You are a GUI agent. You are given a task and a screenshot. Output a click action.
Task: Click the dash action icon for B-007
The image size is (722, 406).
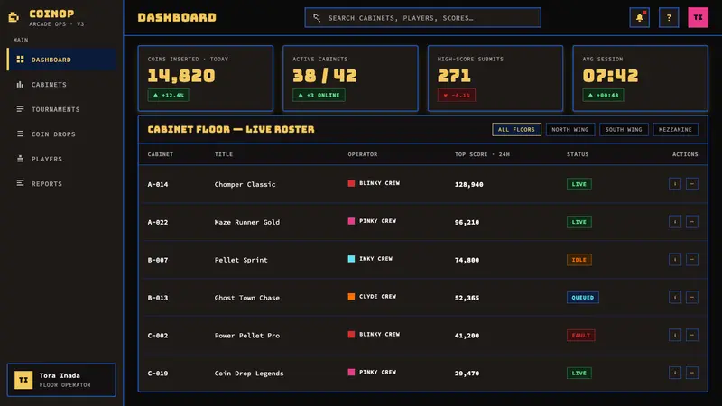[691, 260]
